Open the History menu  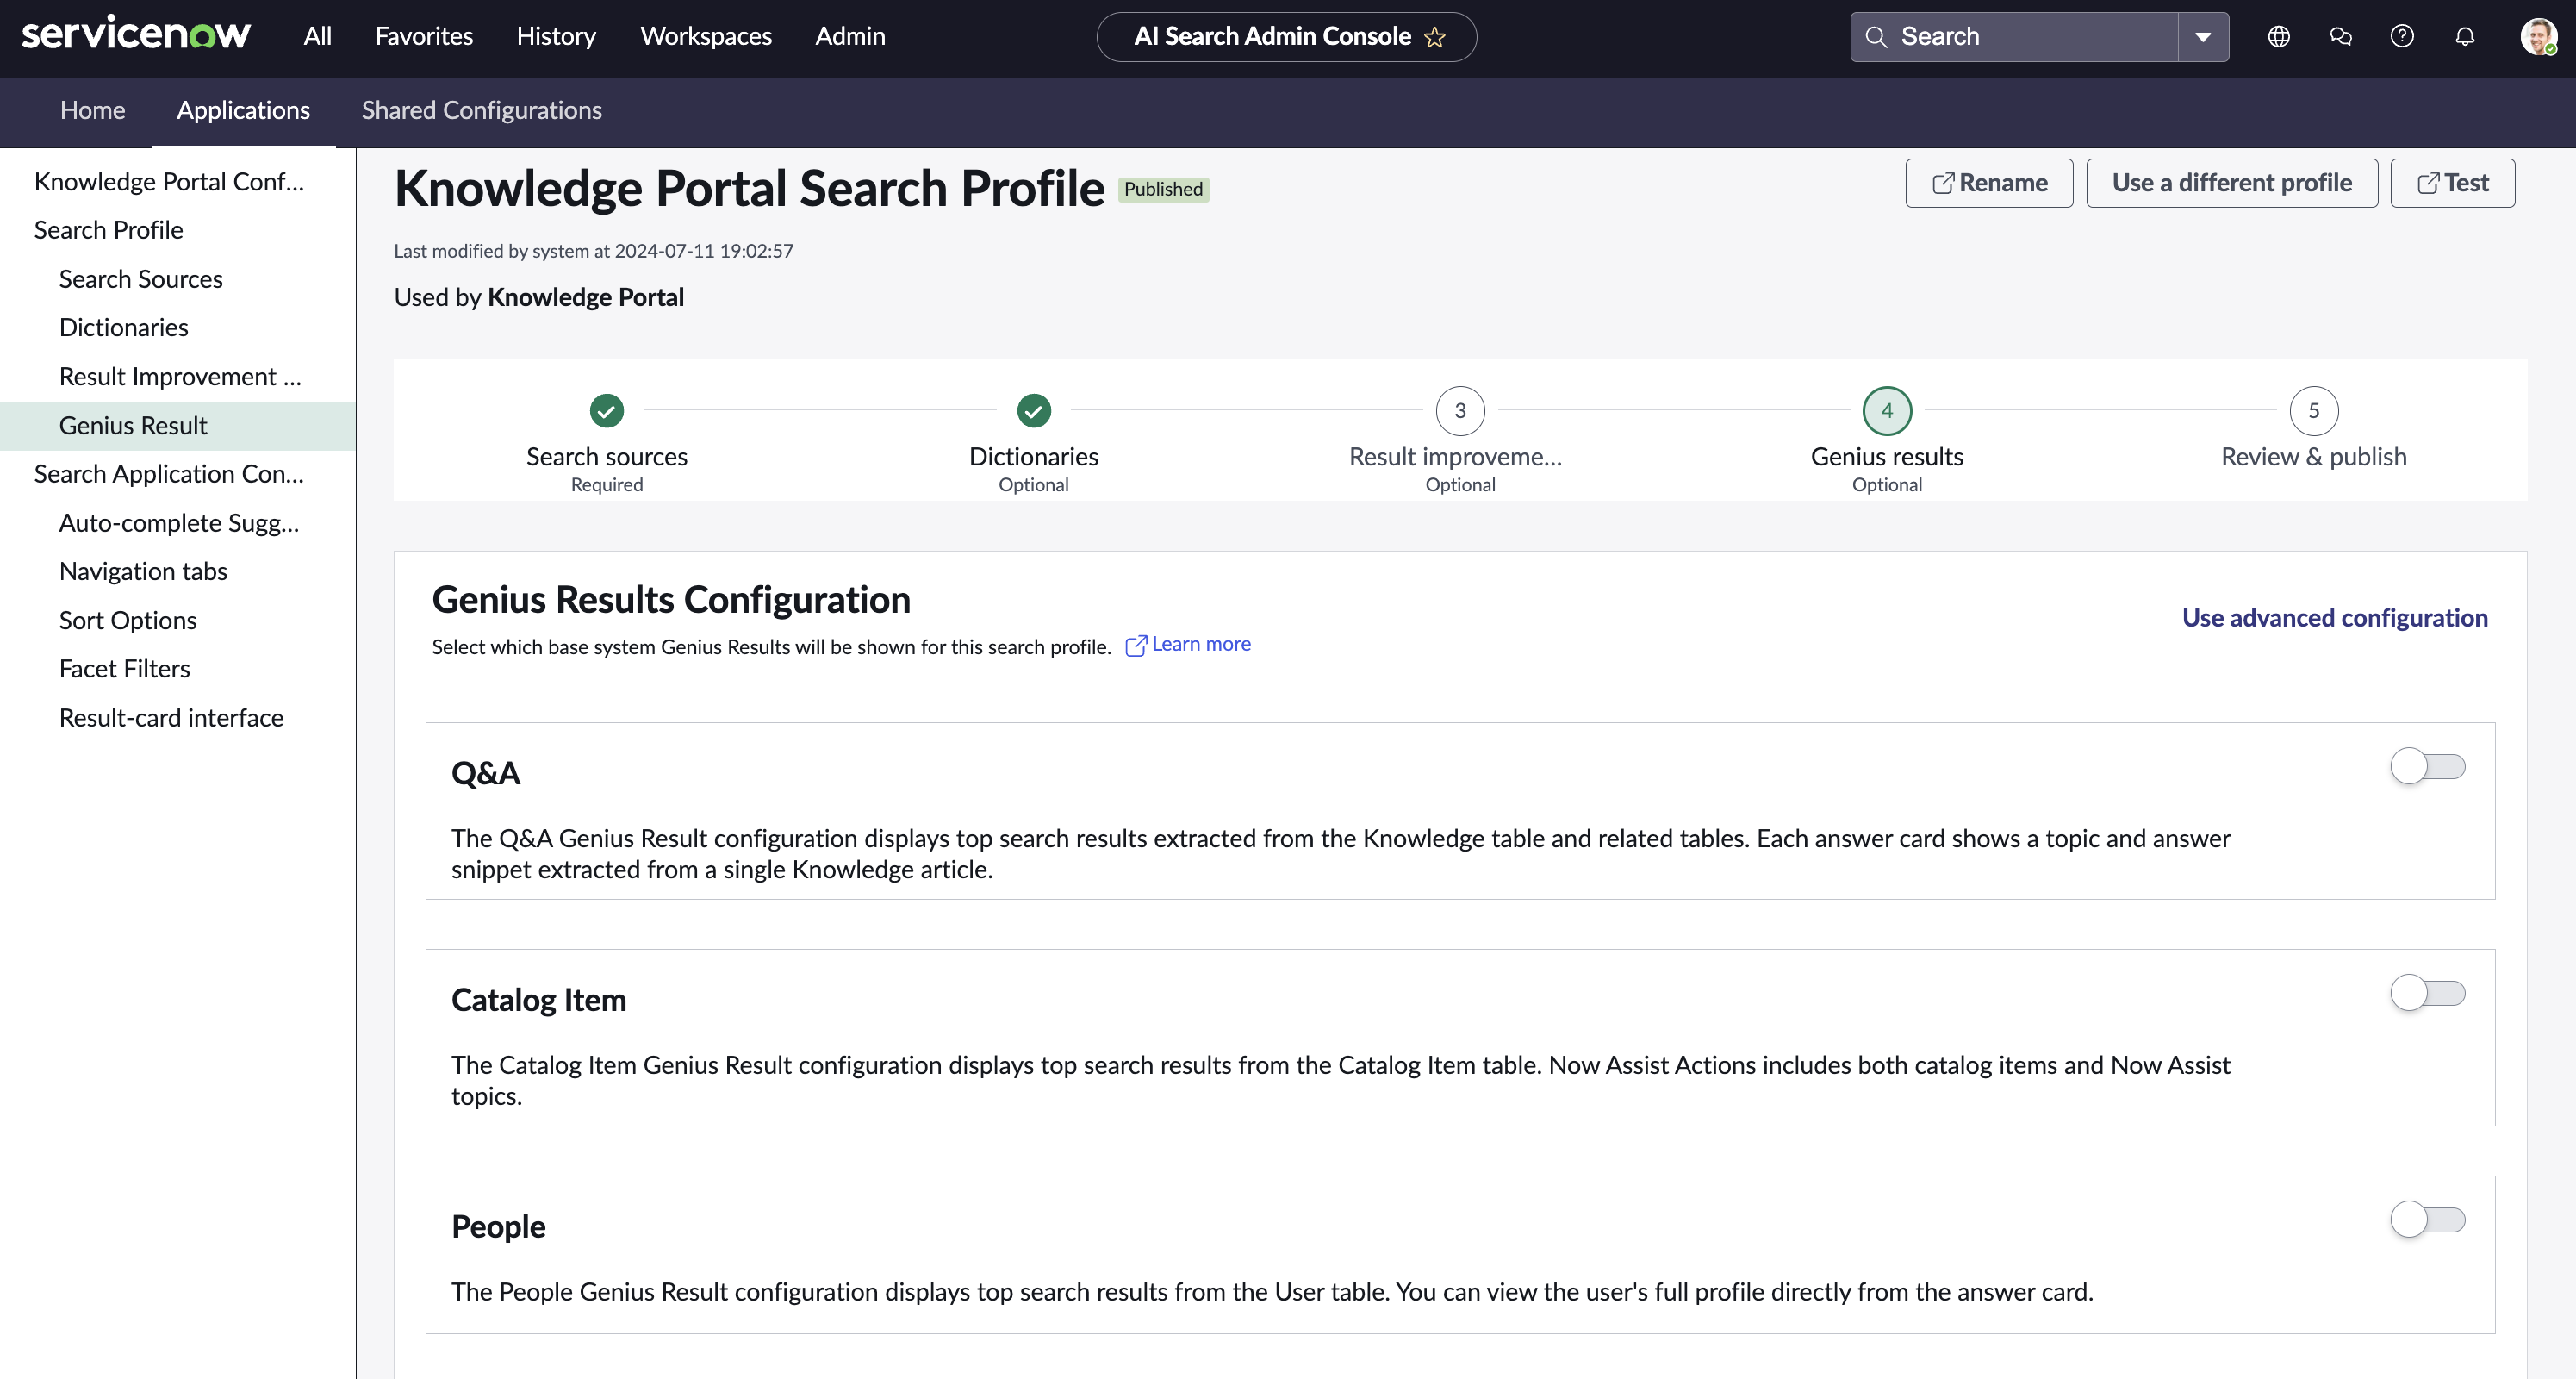(556, 36)
